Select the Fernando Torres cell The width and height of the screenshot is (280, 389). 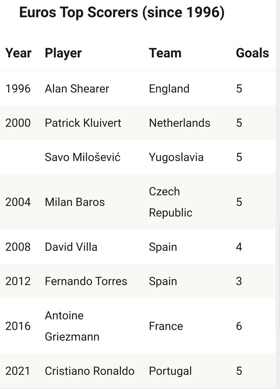click(x=86, y=281)
